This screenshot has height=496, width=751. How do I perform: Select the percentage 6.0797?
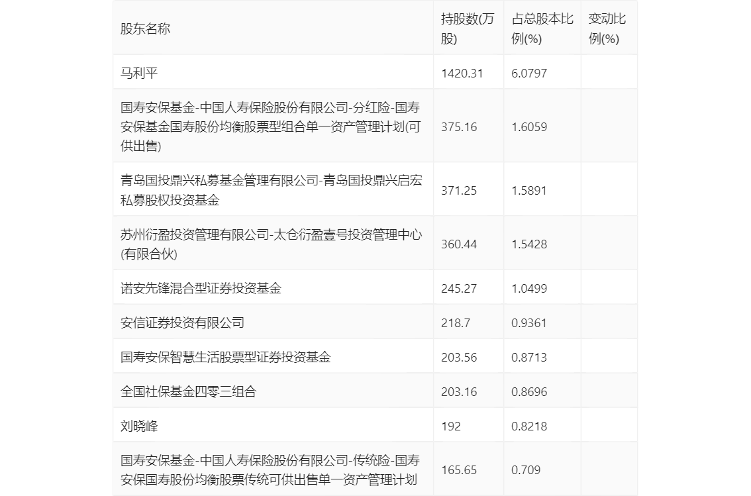[x=528, y=74]
